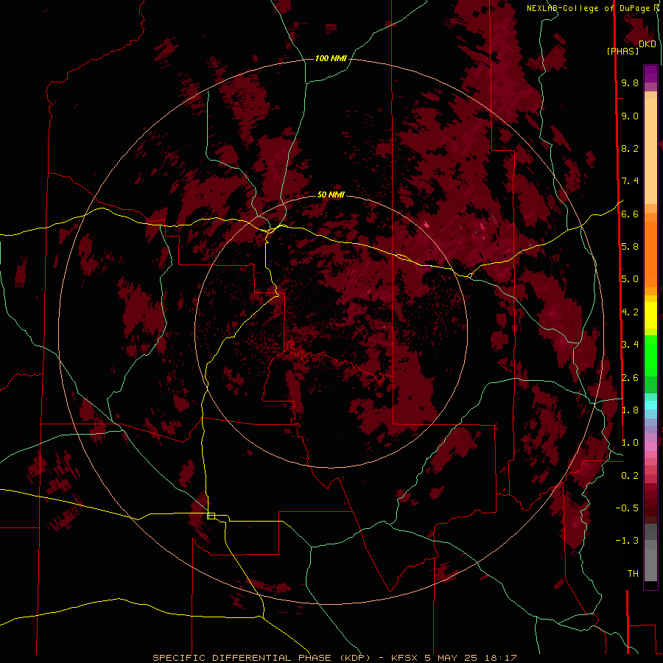Click the 1.8 value on the color scale
This screenshot has width=663, height=663.
tap(630, 410)
